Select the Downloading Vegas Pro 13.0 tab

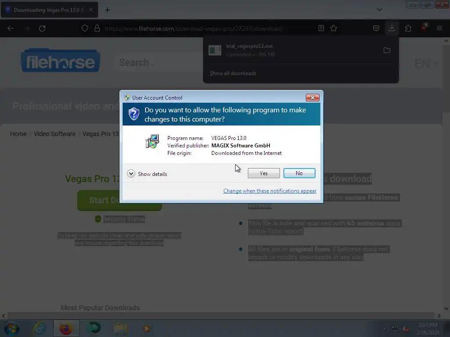tap(49, 10)
